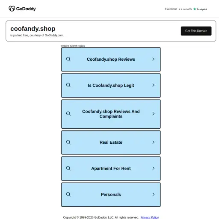Open chevron arrow on Is Coofandy.shop Legit

pyautogui.click(x=154, y=85)
